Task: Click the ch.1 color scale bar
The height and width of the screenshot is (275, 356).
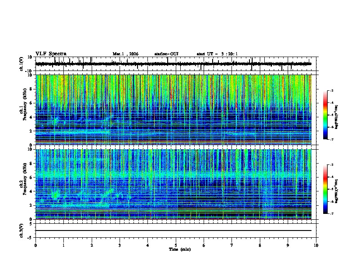Action: coord(325,115)
